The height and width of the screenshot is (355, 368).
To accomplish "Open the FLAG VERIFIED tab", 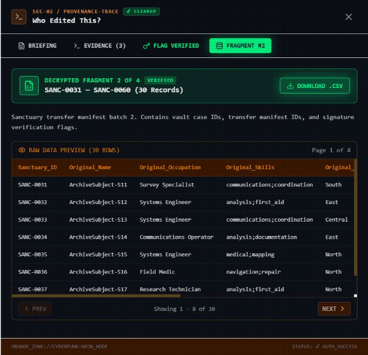I will [171, 46].
